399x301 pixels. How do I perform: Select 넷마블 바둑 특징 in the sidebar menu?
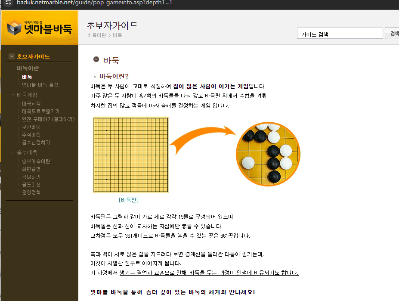click(x=39, y=84)
